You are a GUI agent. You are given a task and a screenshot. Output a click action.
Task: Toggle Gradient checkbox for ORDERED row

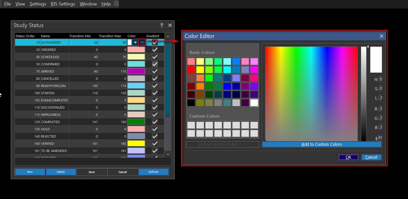click(x=155, y=49)
